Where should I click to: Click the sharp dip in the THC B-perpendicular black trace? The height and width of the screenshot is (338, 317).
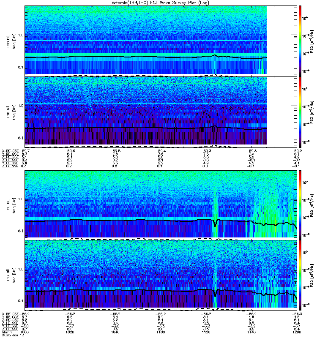(215, 224)
